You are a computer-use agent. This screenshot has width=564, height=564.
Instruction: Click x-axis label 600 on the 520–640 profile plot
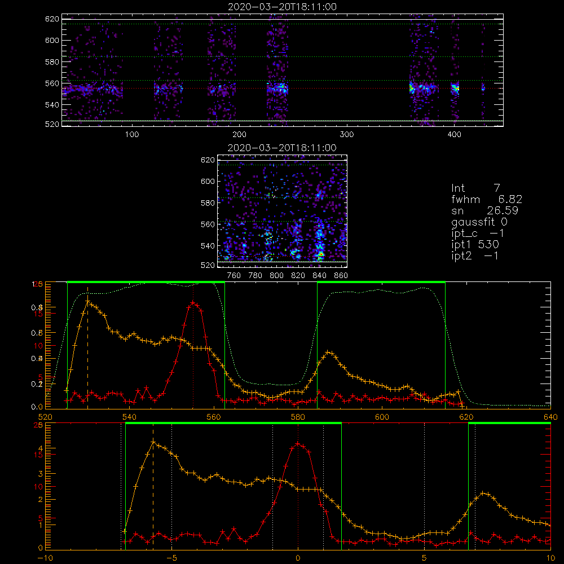[382, 417]
